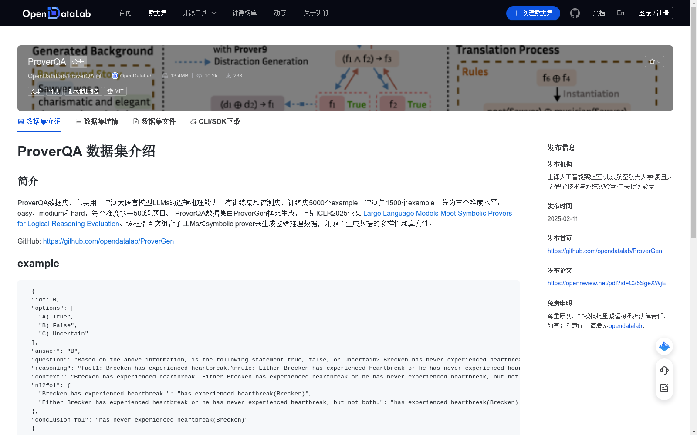Open the Large Language Models Meet Symbolic Provers paper link
This screenshot has width=697, height=435.
point(437,213)
